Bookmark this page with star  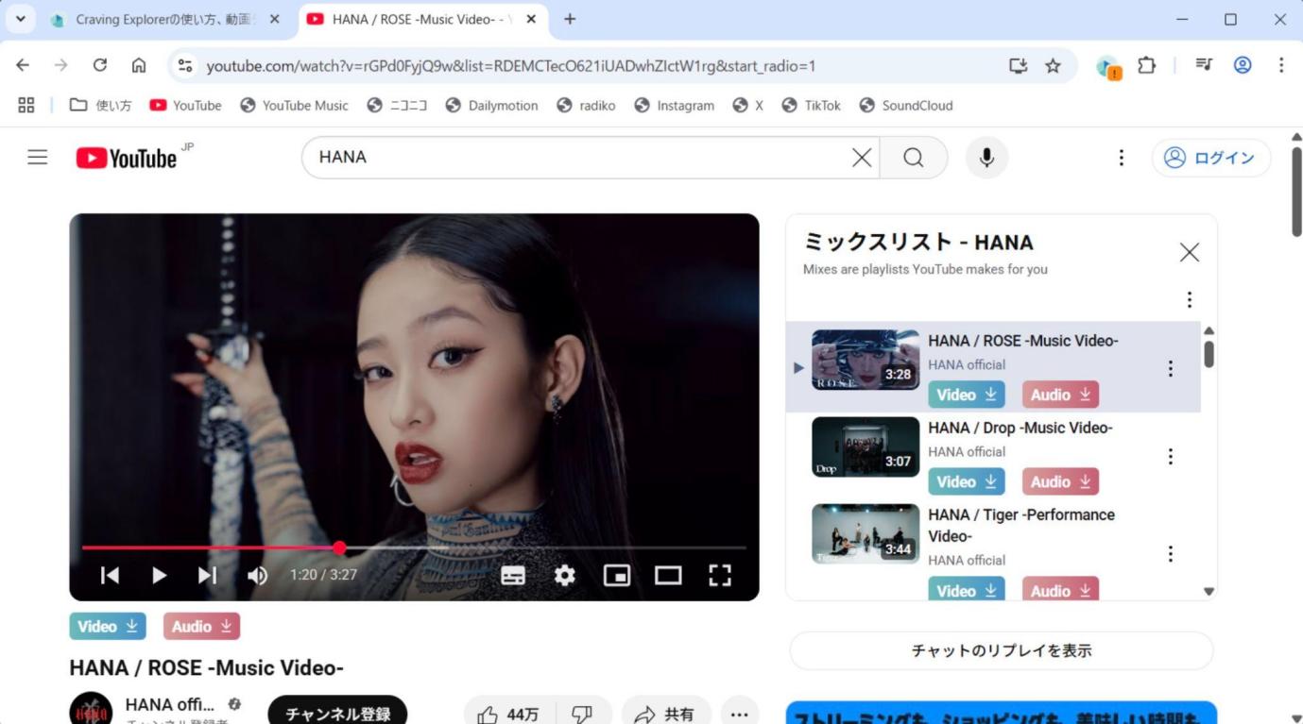[x=1053, y=65]
